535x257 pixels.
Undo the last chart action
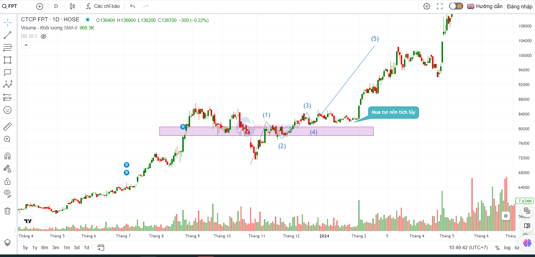point(133,6)
